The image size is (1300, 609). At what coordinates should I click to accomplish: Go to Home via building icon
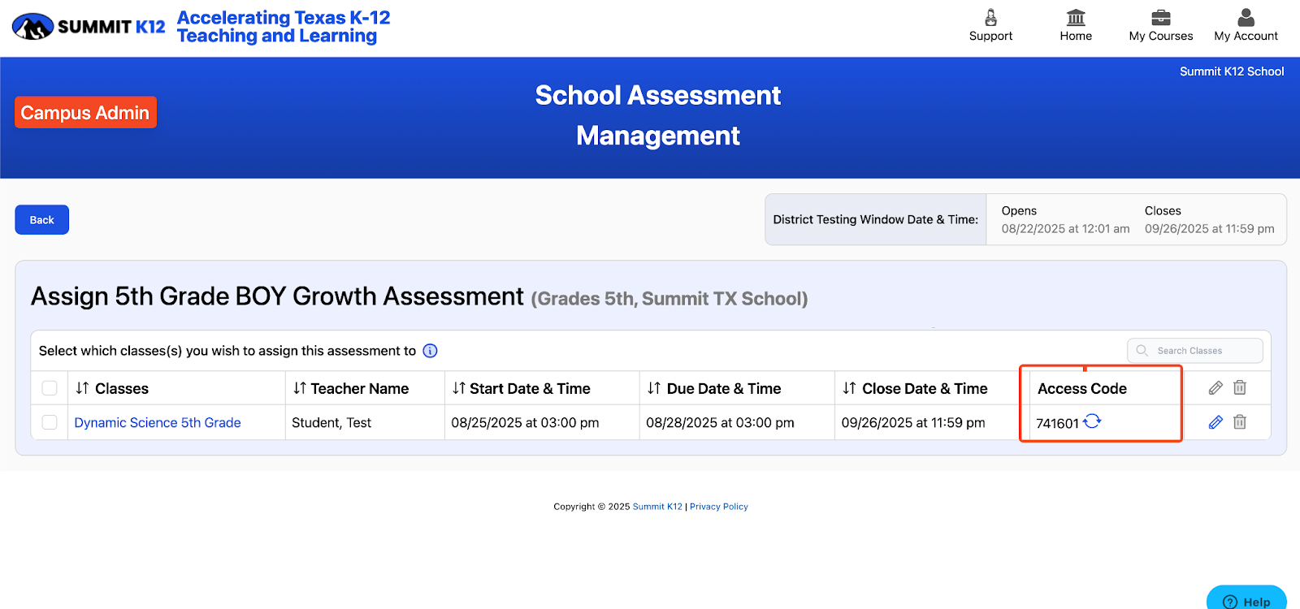coord(1076,17)
